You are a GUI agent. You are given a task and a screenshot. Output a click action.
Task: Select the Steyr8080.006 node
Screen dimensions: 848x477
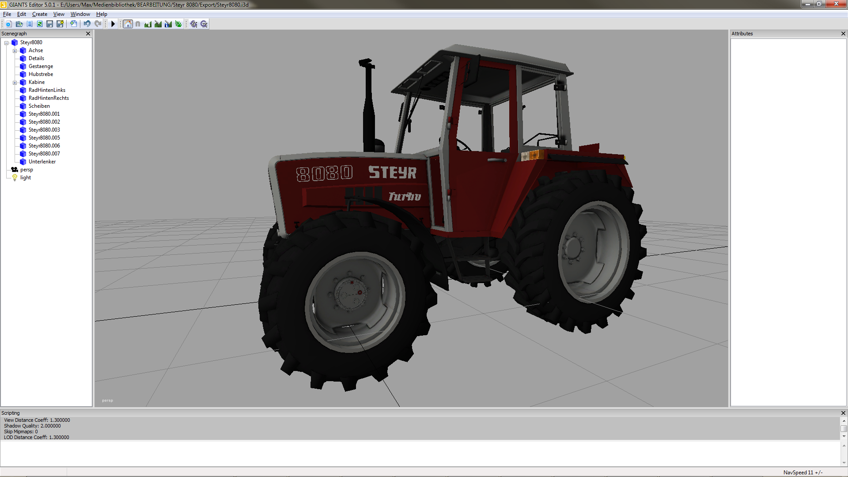click(44, 146)
